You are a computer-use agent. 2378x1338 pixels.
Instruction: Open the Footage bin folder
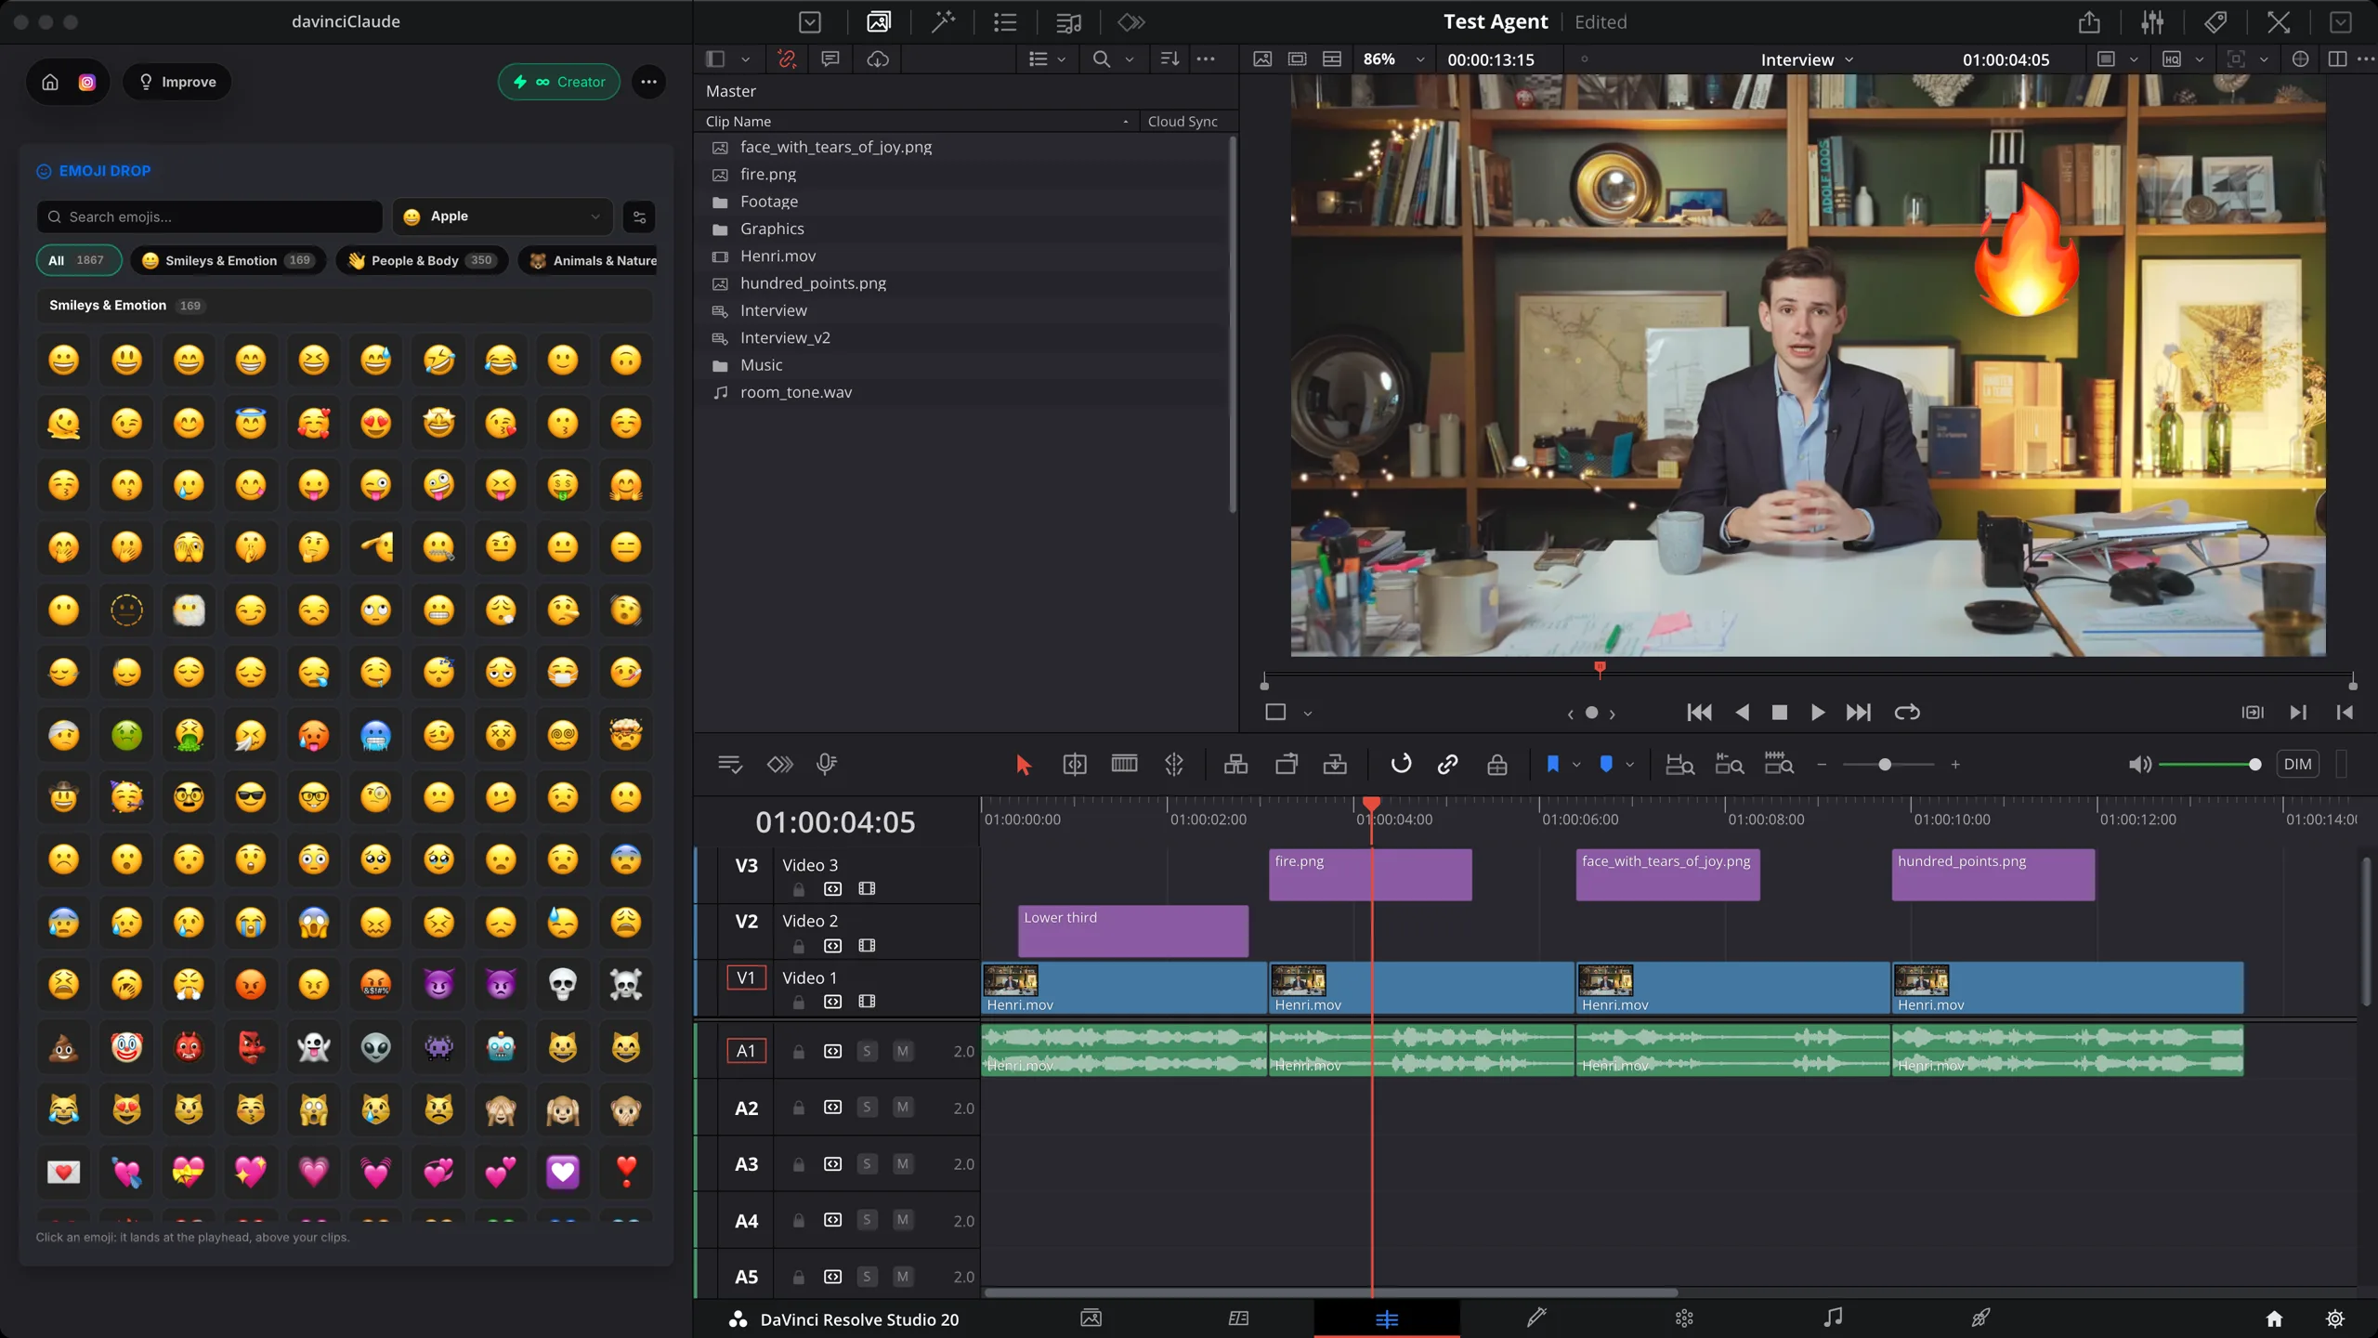coord(768,201)
